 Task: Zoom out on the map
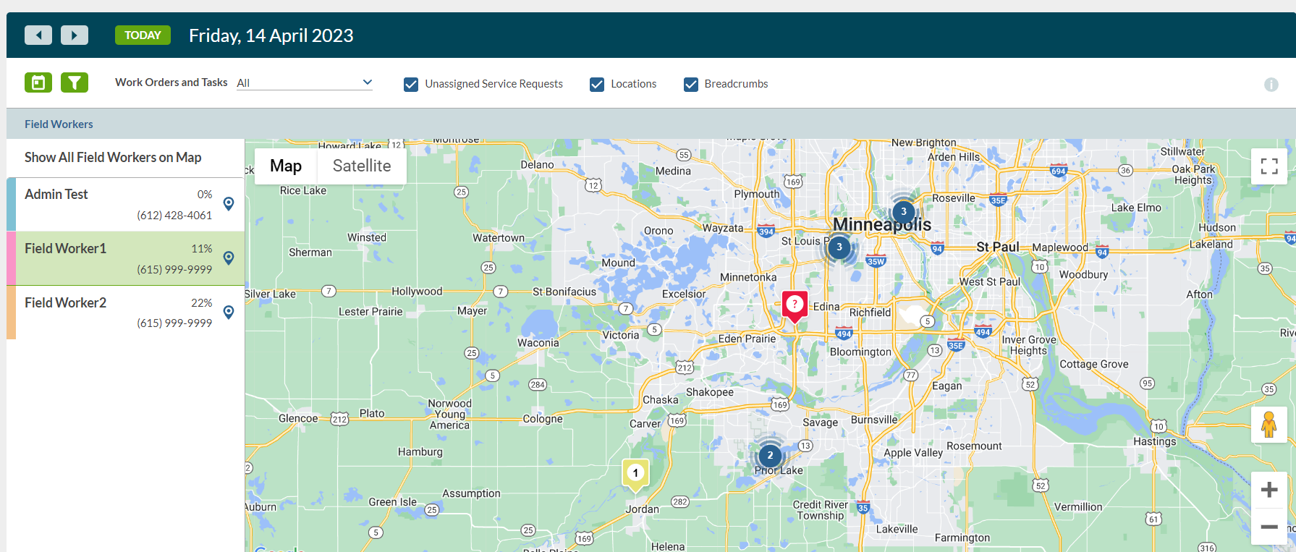(1269, 527)
